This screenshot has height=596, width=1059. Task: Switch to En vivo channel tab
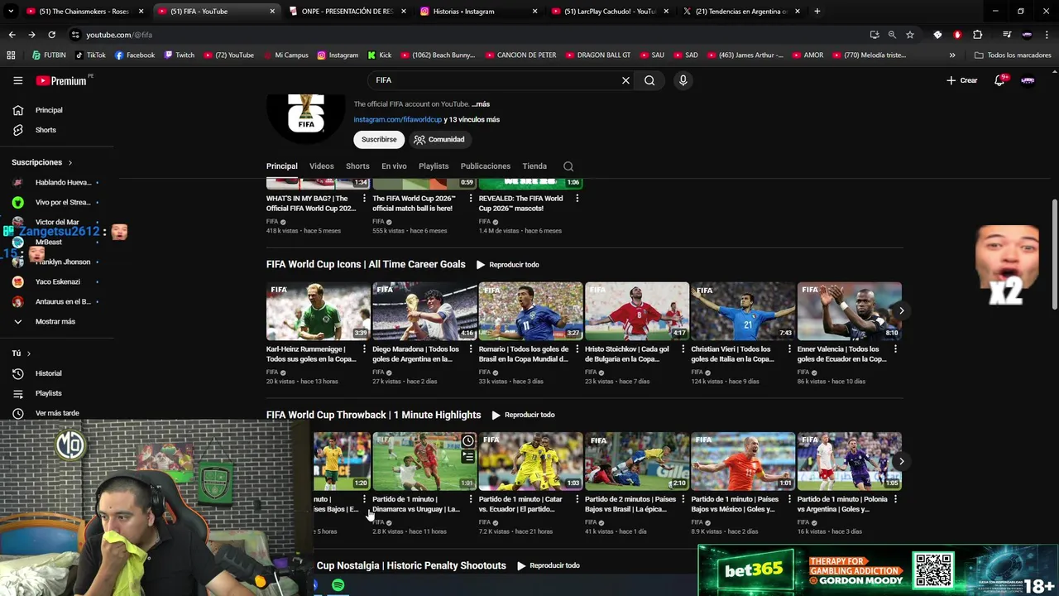click(x=394, y=166)
